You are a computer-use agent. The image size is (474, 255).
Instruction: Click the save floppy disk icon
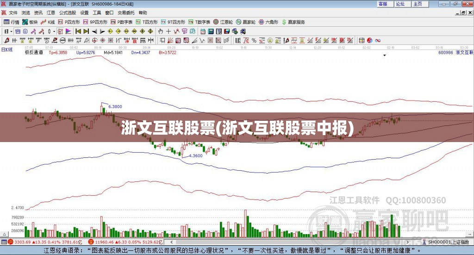tap(227, 31)
